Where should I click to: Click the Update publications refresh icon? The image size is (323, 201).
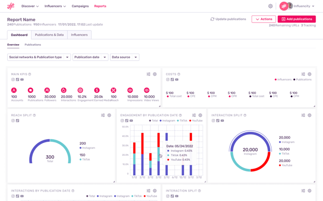pyautogui.click(x=212, y=19)
